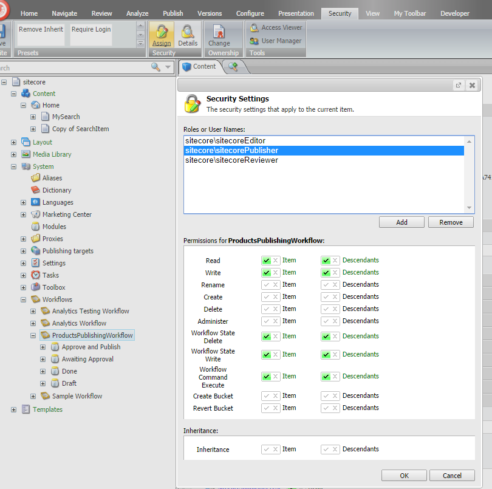Click the Languages icon

click(x=35, y=202)
